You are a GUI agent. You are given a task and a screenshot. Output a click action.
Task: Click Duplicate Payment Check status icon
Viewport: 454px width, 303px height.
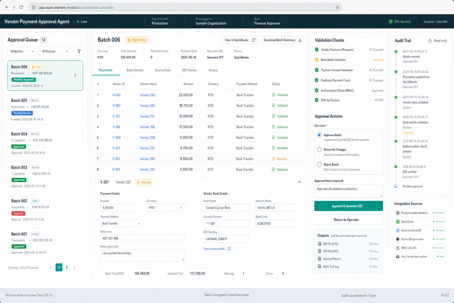pyautogui.click(x=317, y=80)
